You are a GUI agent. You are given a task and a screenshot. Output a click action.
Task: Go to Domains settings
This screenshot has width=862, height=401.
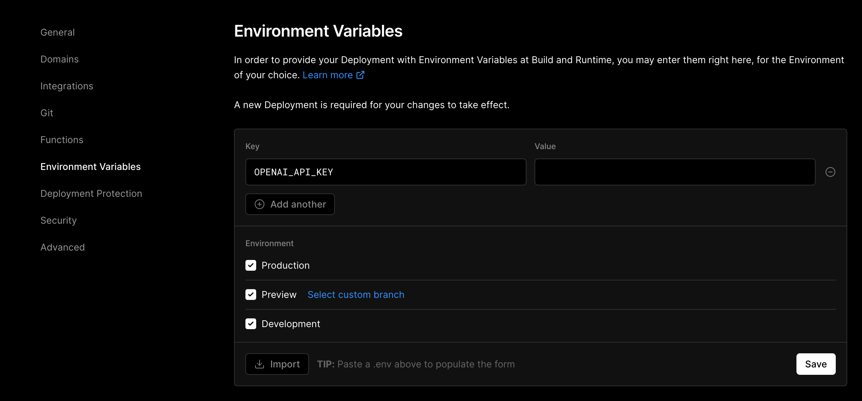(60, 59)
